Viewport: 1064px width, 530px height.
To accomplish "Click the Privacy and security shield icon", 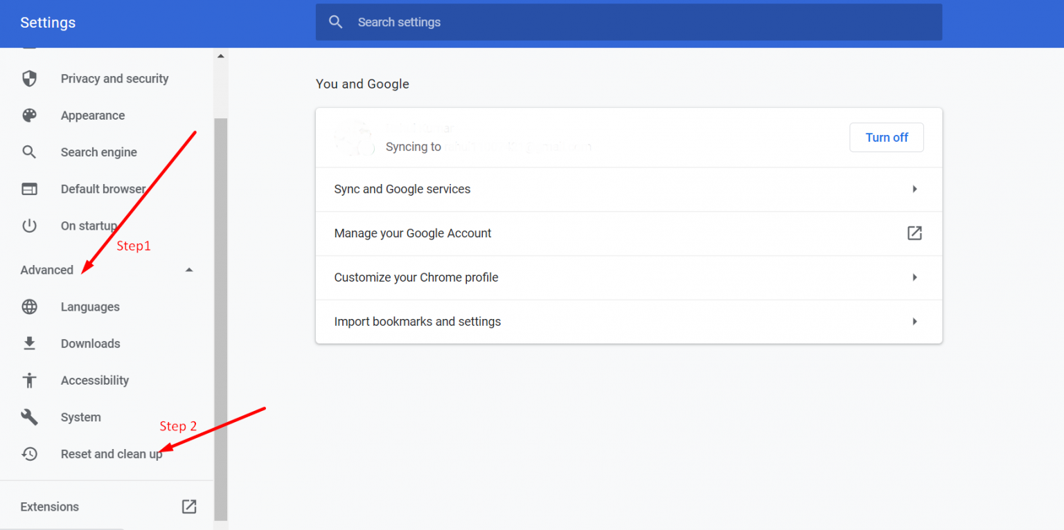I will [x=29, y=78].
